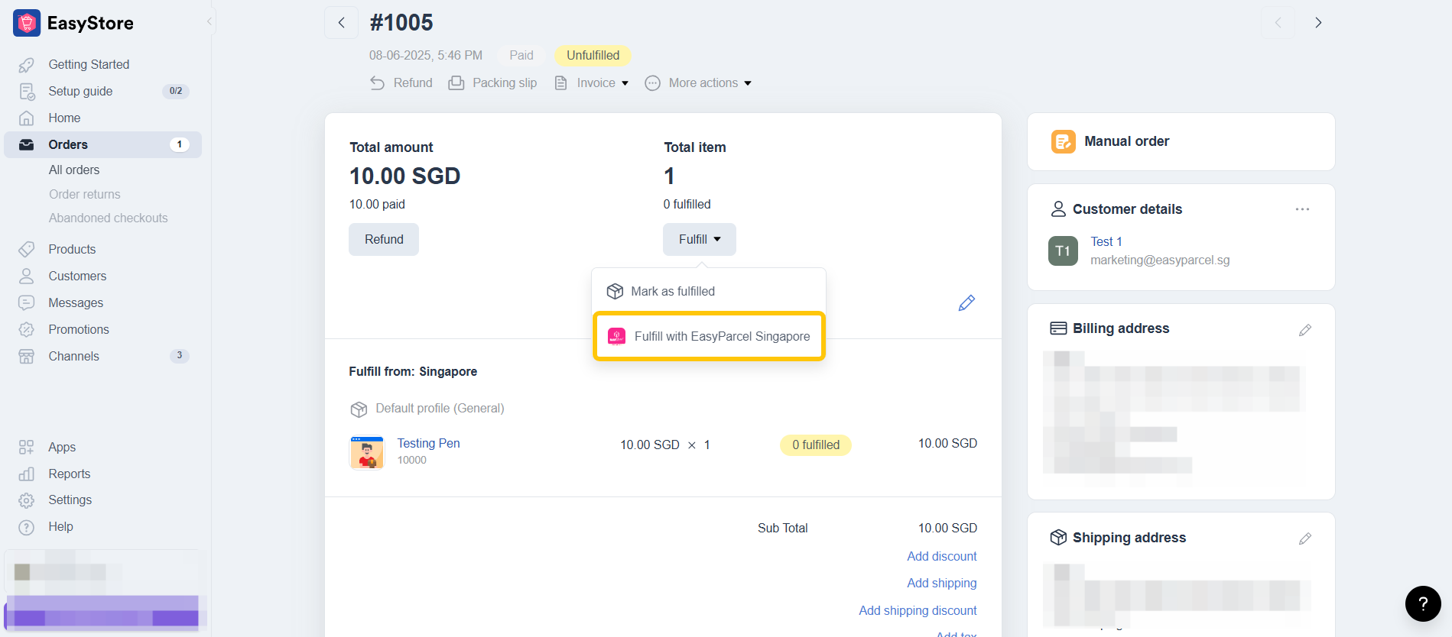Open Customer details three-dot menu

[x=1302, y=209]
